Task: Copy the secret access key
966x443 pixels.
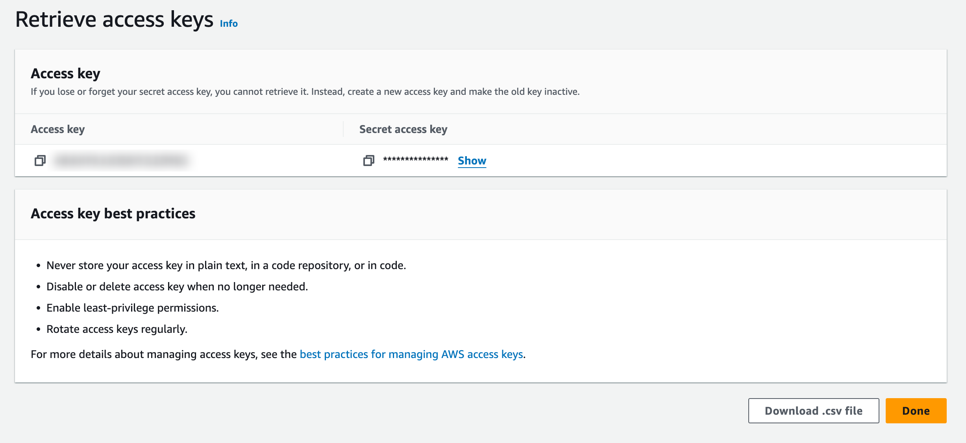Action: 368,161
